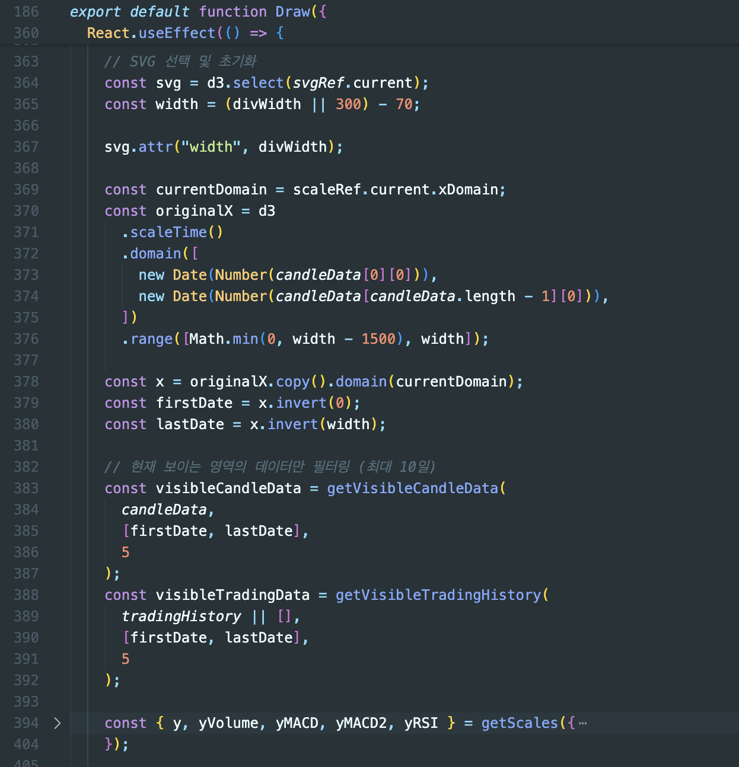Click the number 70 on line 365
Screen dimensions: 739x767
(x=404, y=104)
